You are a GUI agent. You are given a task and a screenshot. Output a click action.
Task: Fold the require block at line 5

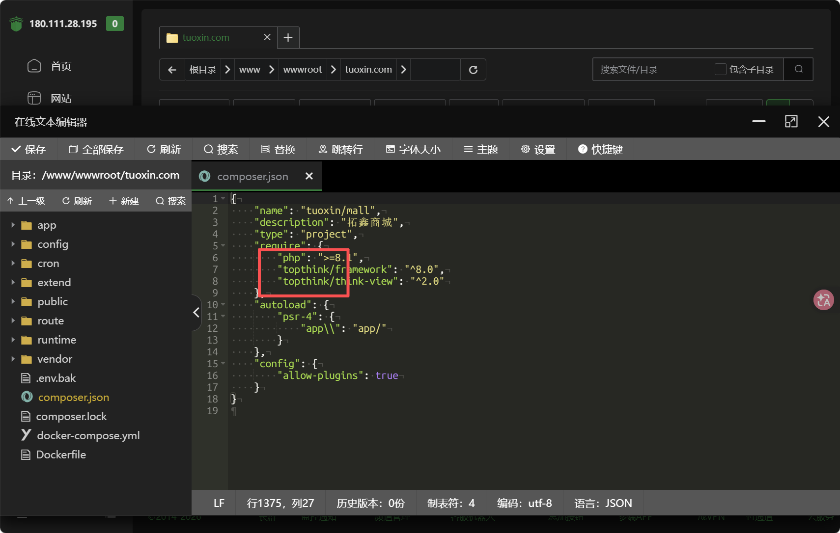point(224,245)
